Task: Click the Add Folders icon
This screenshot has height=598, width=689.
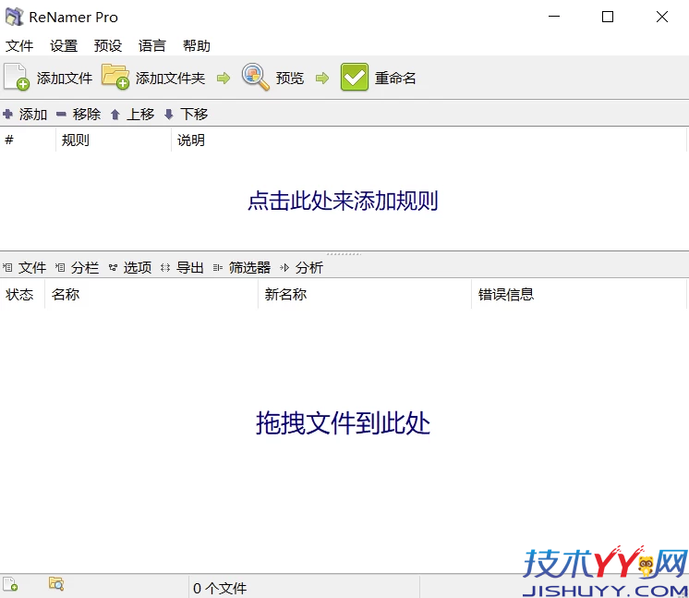Action: tap(115, 77)
